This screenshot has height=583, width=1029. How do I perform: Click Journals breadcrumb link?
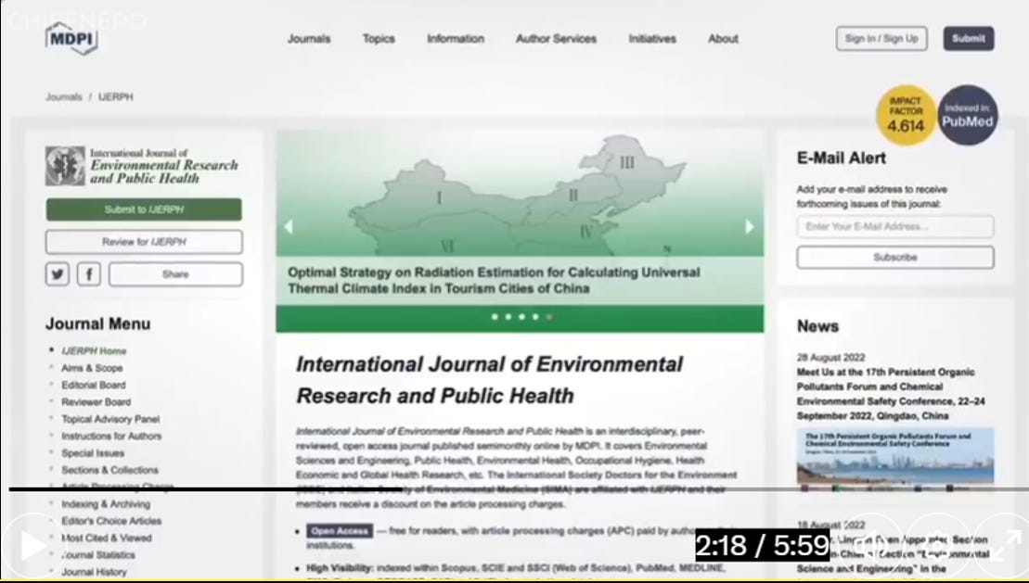(x=64, y=97)
